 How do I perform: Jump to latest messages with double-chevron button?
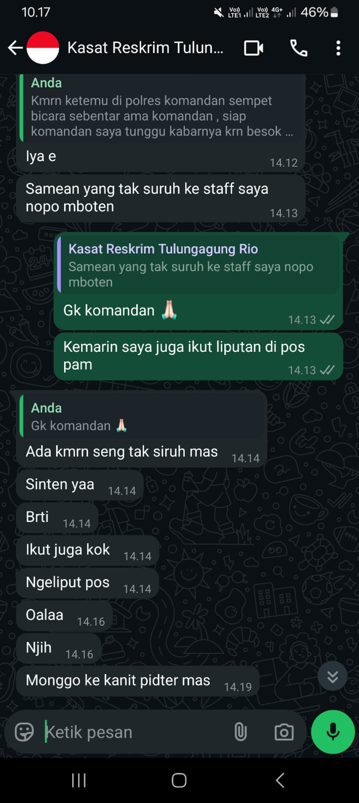(x=332, y=677)
